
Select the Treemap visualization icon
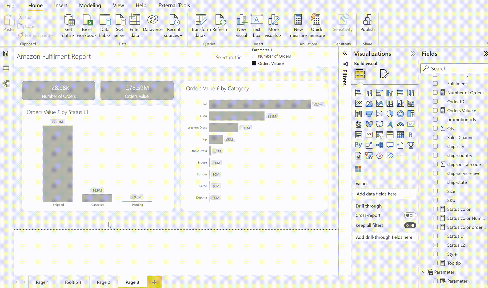tap(411, 114)
